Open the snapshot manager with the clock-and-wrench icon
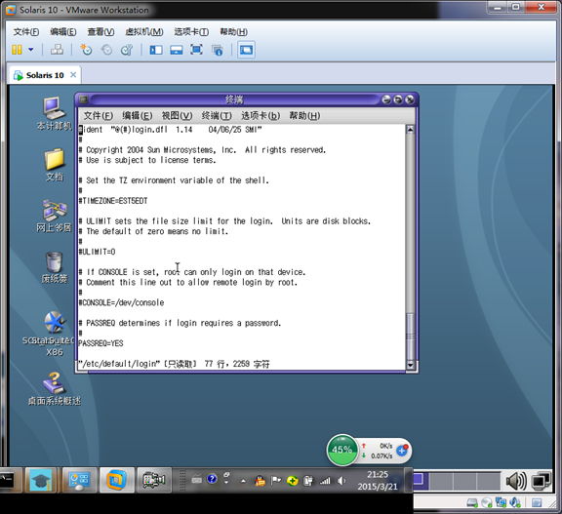Image resolution: width=562 pixels, height=514 pixels. (x=127, y=50)
